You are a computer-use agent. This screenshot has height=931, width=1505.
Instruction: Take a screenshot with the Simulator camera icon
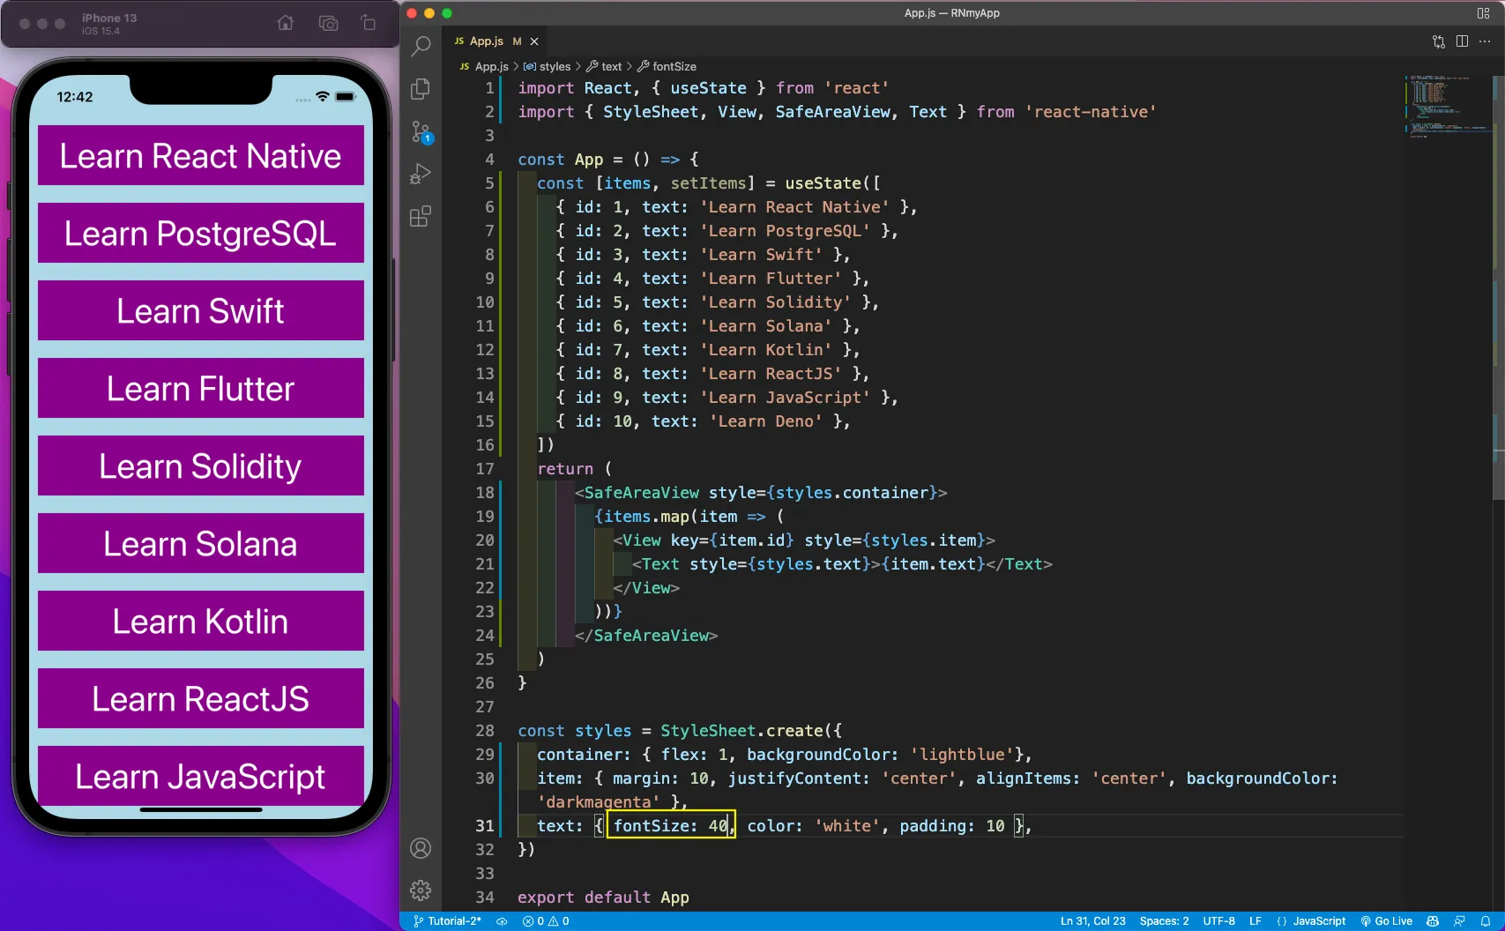coord(329,23)
